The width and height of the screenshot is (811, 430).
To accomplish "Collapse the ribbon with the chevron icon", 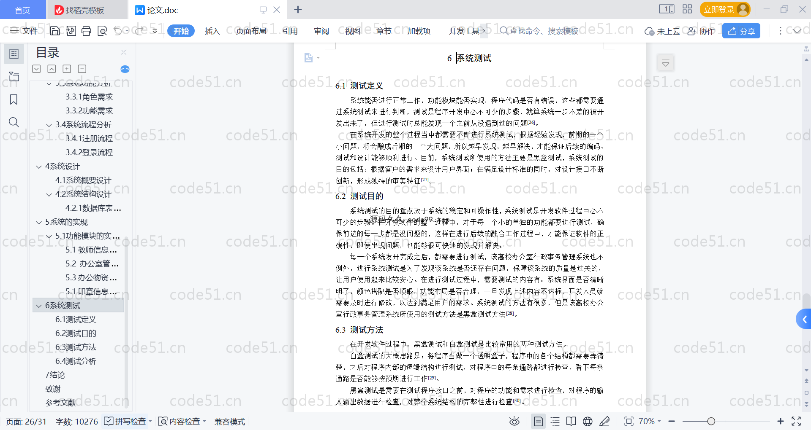I will click(797, 31).
